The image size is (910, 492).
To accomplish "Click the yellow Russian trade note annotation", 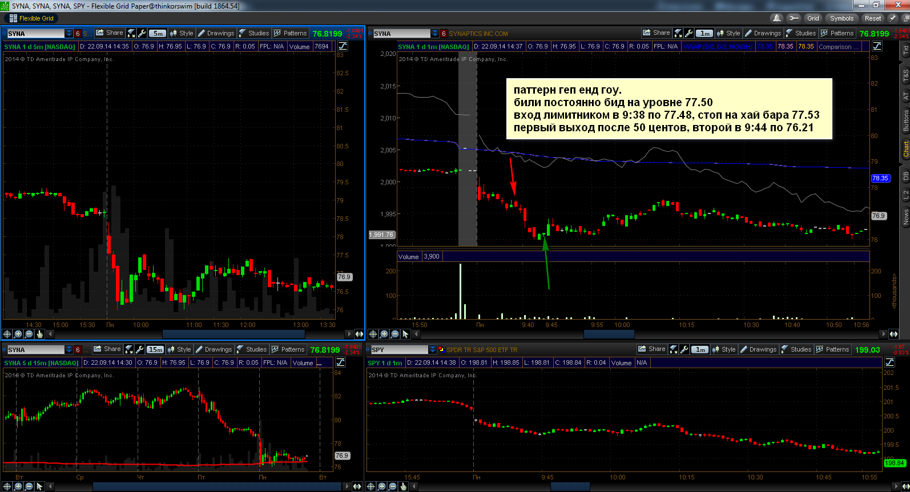I will pos(669,109).
